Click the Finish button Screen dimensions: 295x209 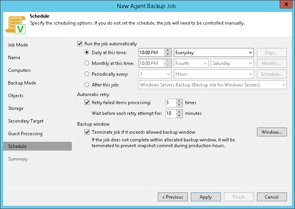click(239, 197)
